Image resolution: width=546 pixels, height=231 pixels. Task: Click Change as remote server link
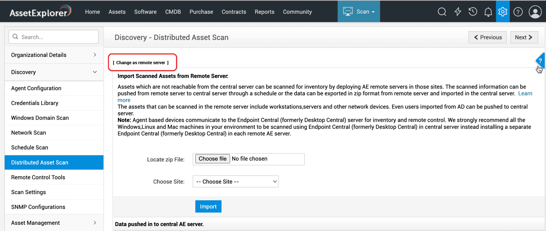point(141,63)
